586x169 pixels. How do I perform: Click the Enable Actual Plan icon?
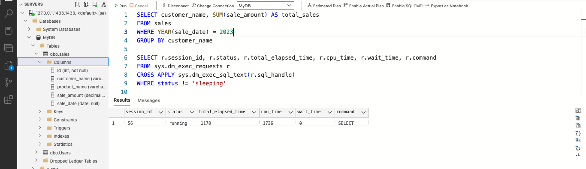pos(345,6)
